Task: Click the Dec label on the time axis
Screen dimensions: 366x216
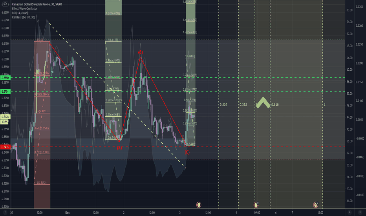Action: [x=68, y=212]
